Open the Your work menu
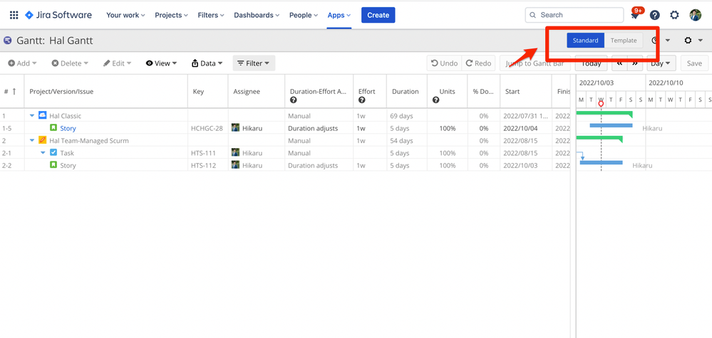This screenshot has height=338, width=712. point(125,15)
